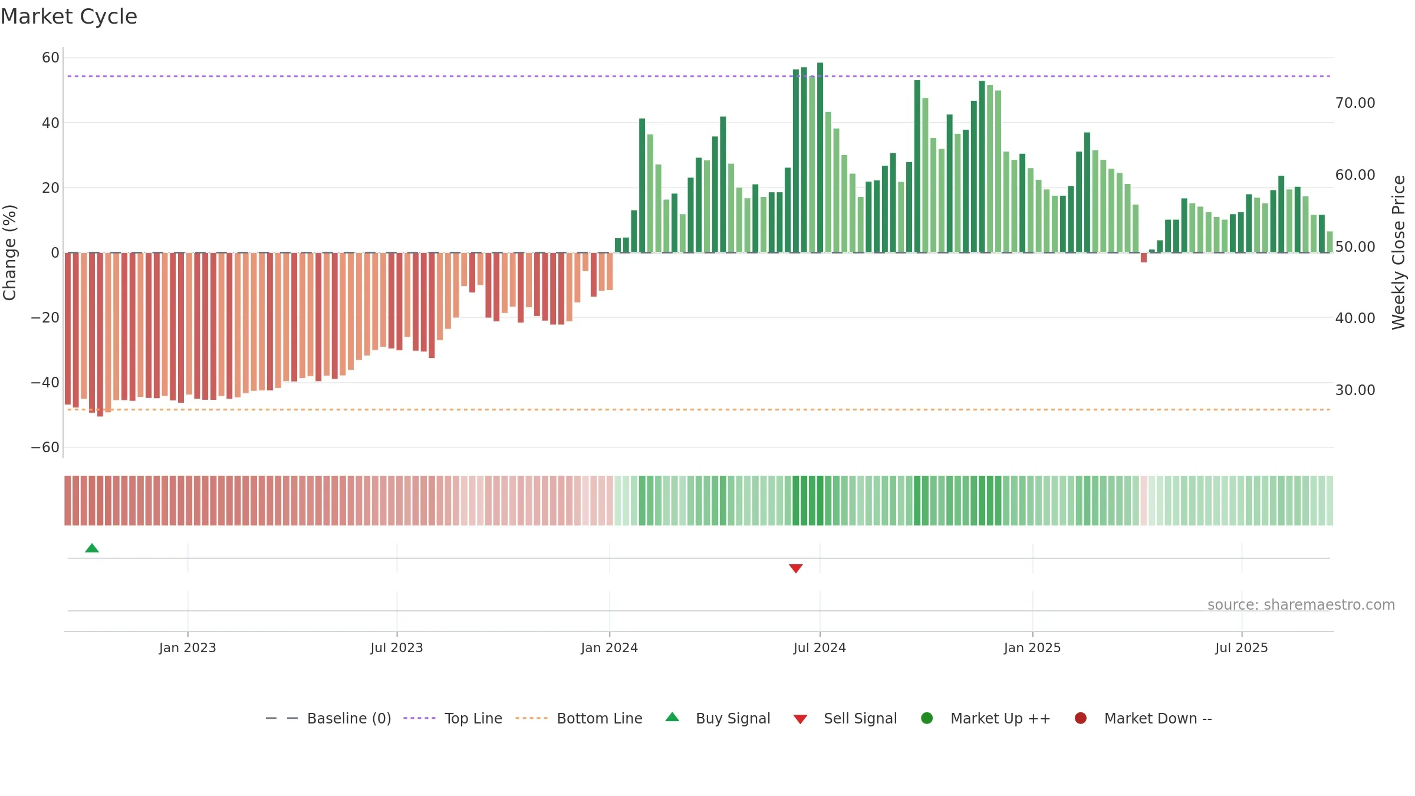Click the Weekly Close Price axis title
The height and width of the screenshot is (796, 1415).
[1398, 252]
